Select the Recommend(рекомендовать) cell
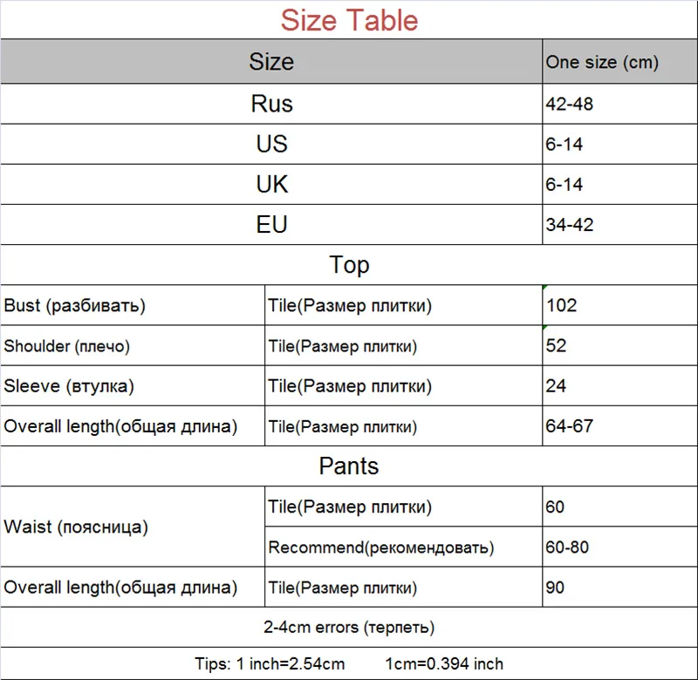This screenshot has width=698, height=680. click(x=404, y=547)
